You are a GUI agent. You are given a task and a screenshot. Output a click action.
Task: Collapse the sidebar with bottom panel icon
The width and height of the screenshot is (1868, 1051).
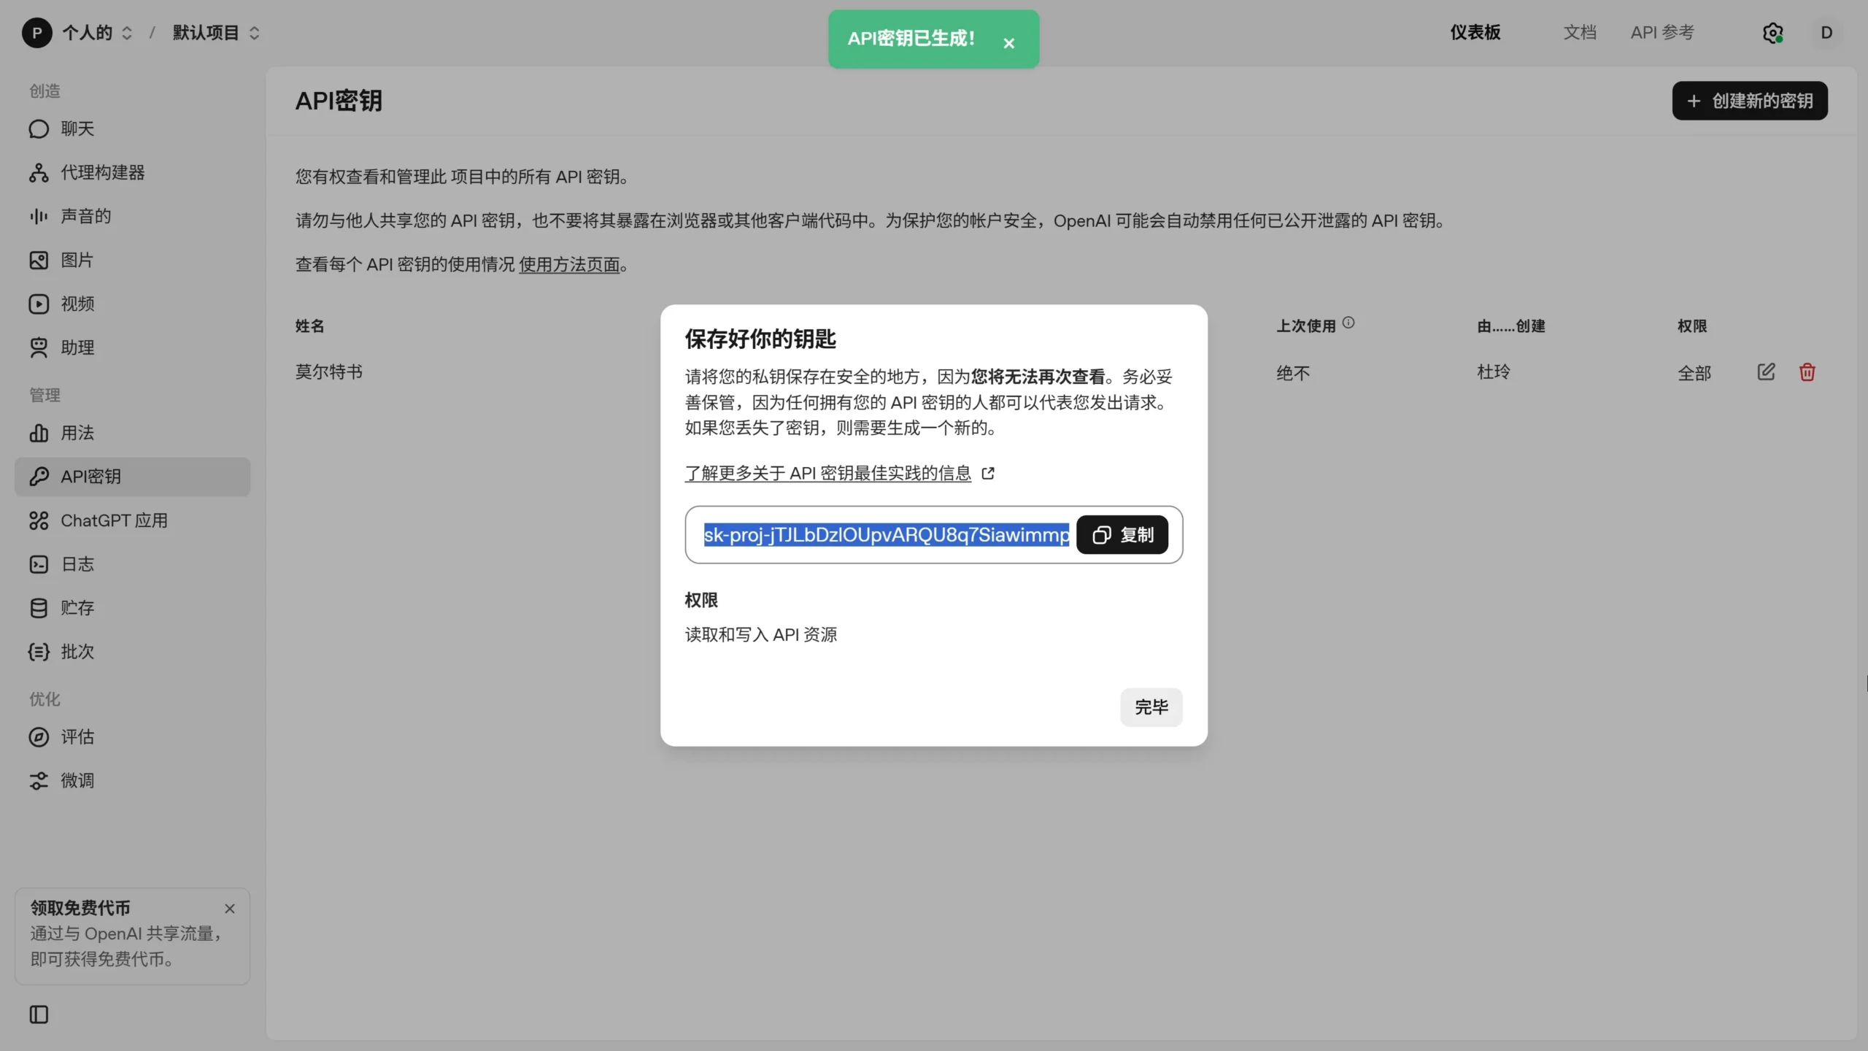(39, 1015)
